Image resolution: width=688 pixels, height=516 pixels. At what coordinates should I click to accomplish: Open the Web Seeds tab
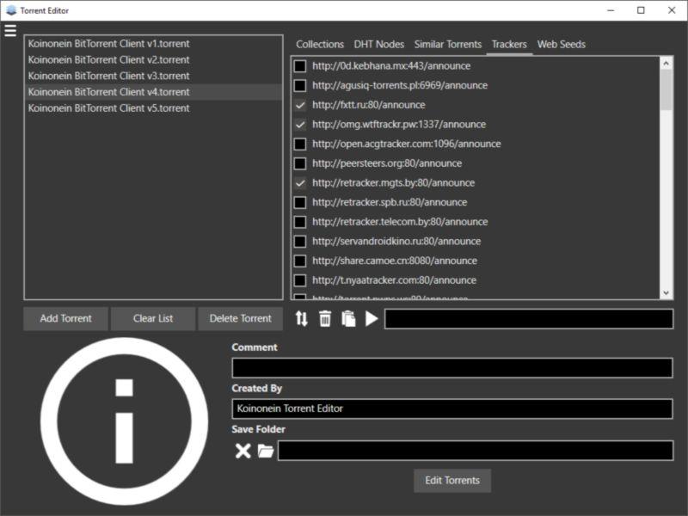(562, 45)
